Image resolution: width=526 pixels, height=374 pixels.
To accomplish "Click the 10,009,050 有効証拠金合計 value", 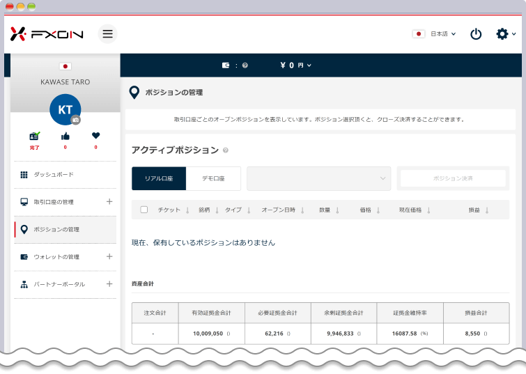I will tap(208, 334).
